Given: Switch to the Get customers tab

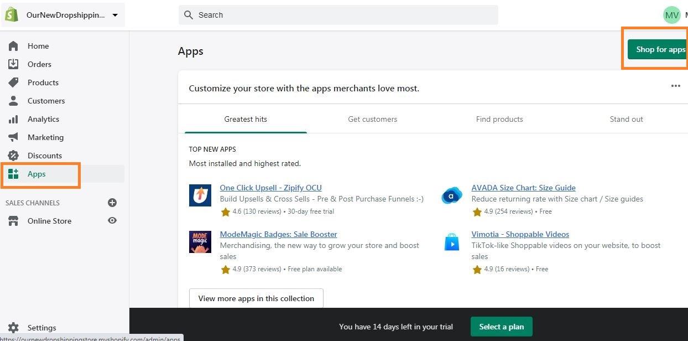Looking at the screenshot, I should click(372, 119).
